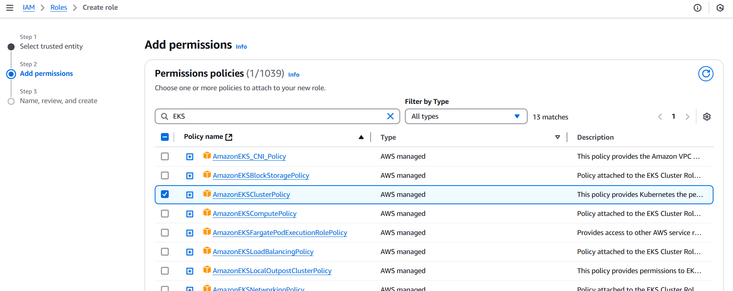This screenshot has width=733, height=291.
Task: Open the AmazonEKSLoadBalancingPolicy link
Action: pyautogui.click(x=263, y=252)
